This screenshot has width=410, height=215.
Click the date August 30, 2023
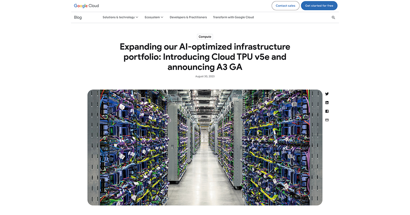pyautogui.click(x=205, y=76)
